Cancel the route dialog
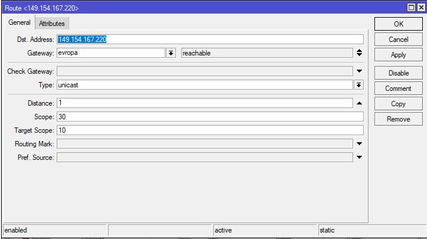Viewport: 427px width, 239px height. tap(399, 40)
